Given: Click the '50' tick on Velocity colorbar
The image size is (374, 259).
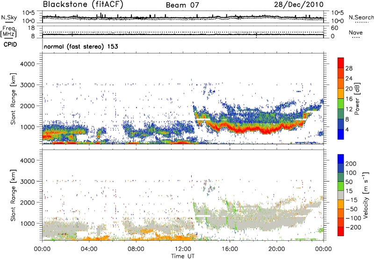Looking at the screenshot, I should 349,182.
